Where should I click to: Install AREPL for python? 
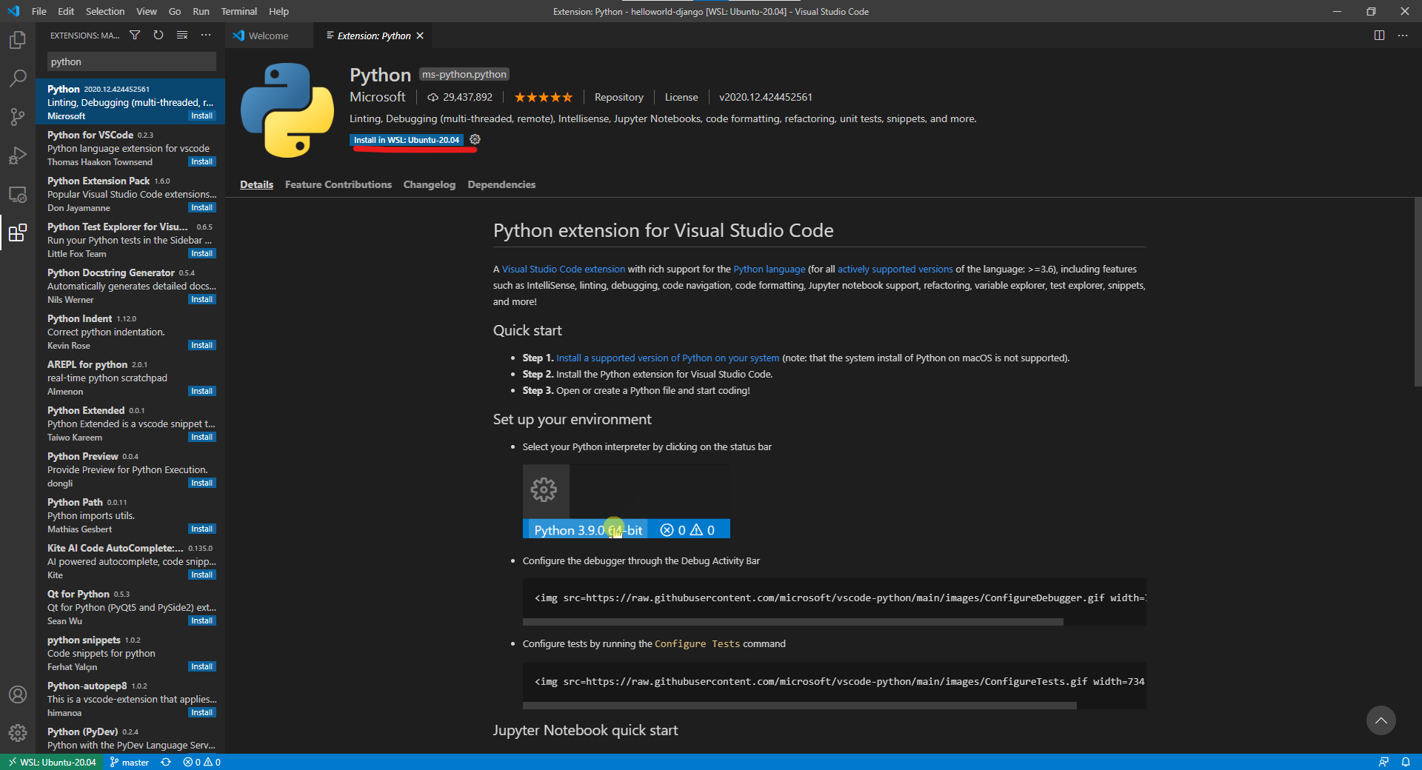201,392
